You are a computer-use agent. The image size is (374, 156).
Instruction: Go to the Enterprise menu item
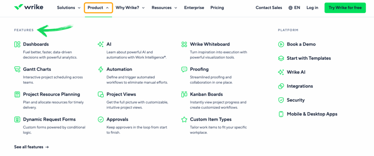coord(194,8)
